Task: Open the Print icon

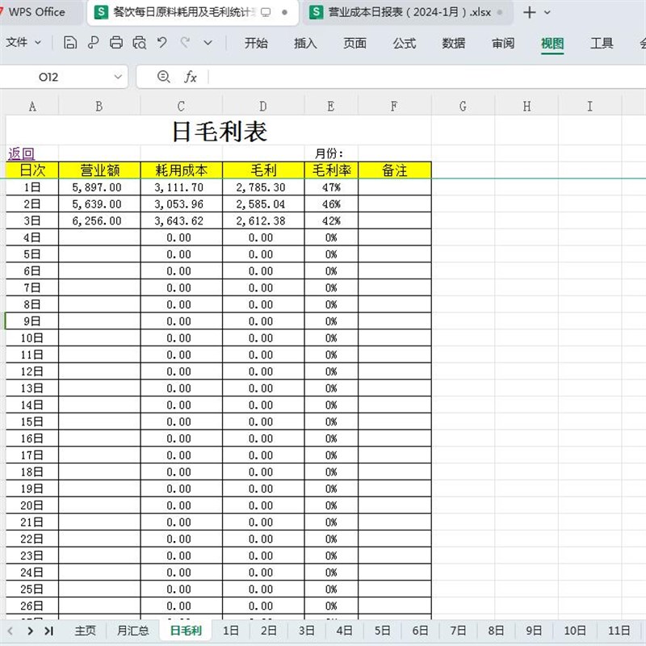Action: point(119,42)
